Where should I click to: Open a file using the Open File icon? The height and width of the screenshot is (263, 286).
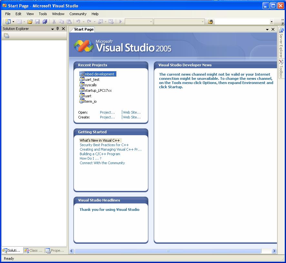(x=30, y=22)
